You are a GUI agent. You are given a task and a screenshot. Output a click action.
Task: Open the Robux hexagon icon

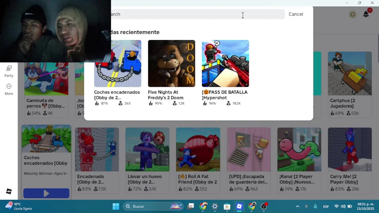click(352, 14)
